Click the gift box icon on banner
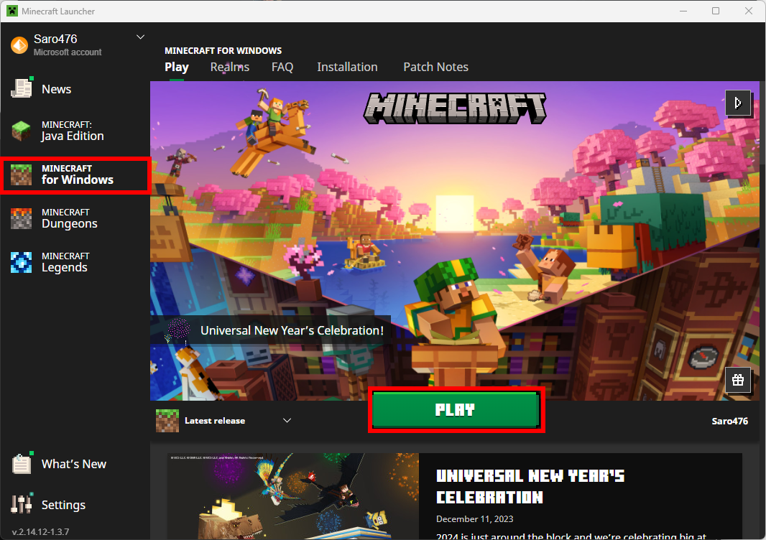The width and height of the screenshot is (766, 540). [738, 379]
